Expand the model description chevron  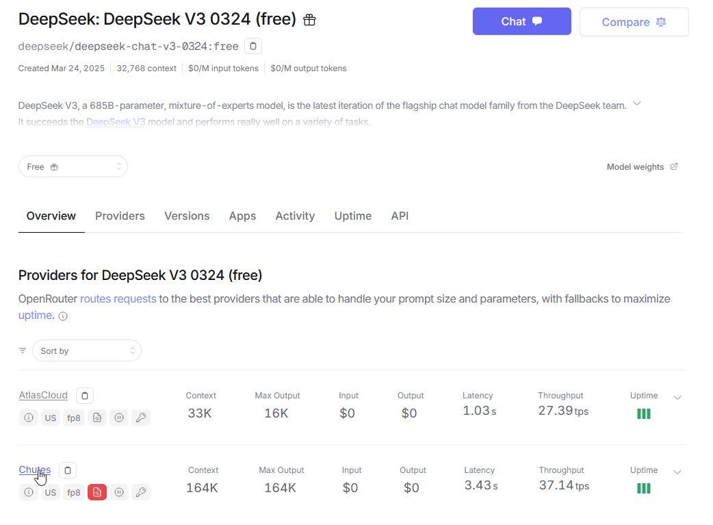[x=637, y=104]
